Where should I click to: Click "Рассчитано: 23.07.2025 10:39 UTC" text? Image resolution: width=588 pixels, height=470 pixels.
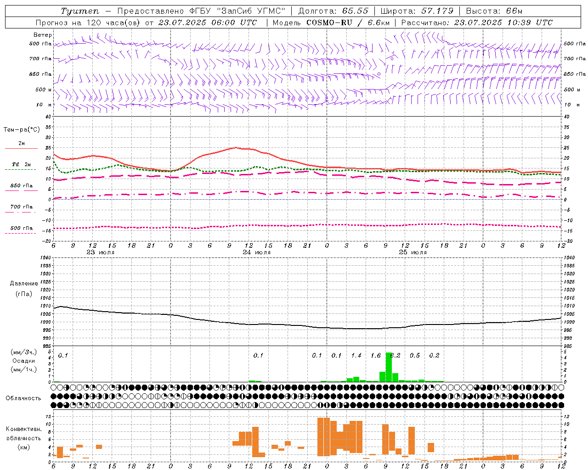coord(477,22)
